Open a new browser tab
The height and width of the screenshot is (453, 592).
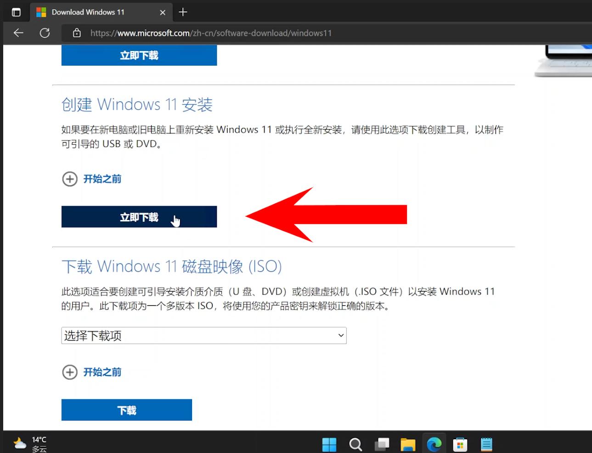(x=183, y=12)
